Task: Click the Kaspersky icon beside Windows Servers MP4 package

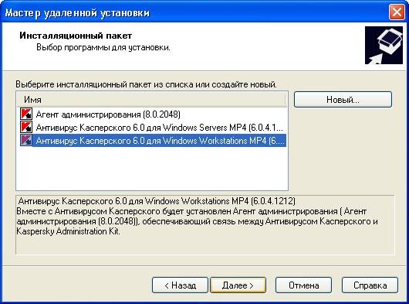Action: coord(26,128)
